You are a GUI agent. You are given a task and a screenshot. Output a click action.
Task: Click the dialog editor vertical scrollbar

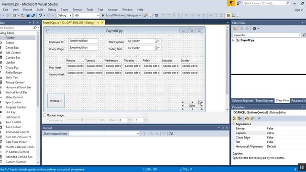click(x=227, y=68)
